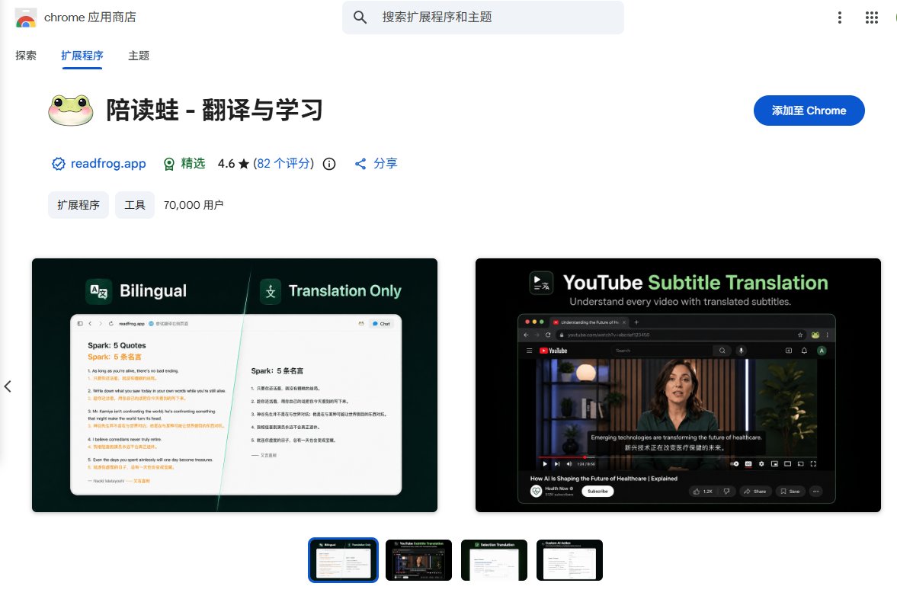Click the 添加至 Chrome button

point(809,111)
